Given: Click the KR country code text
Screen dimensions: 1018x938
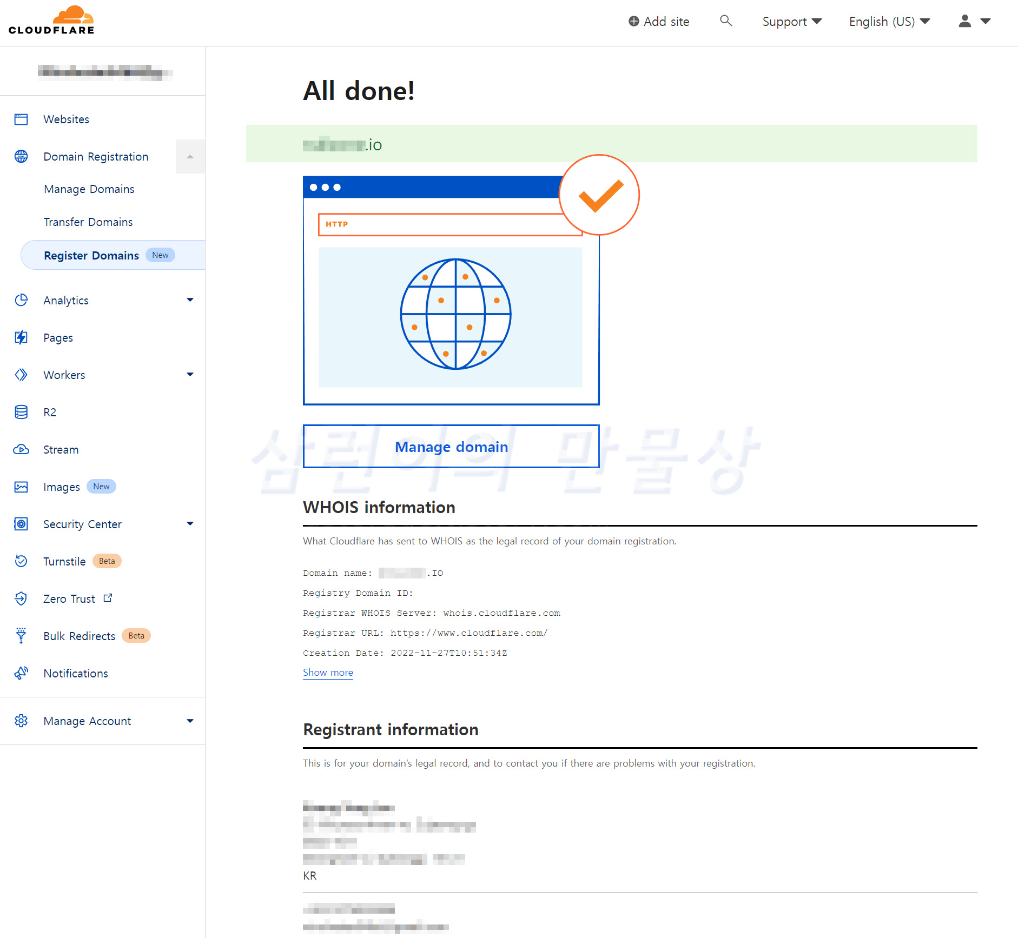Looking at the screenshot, I should 310,876.
